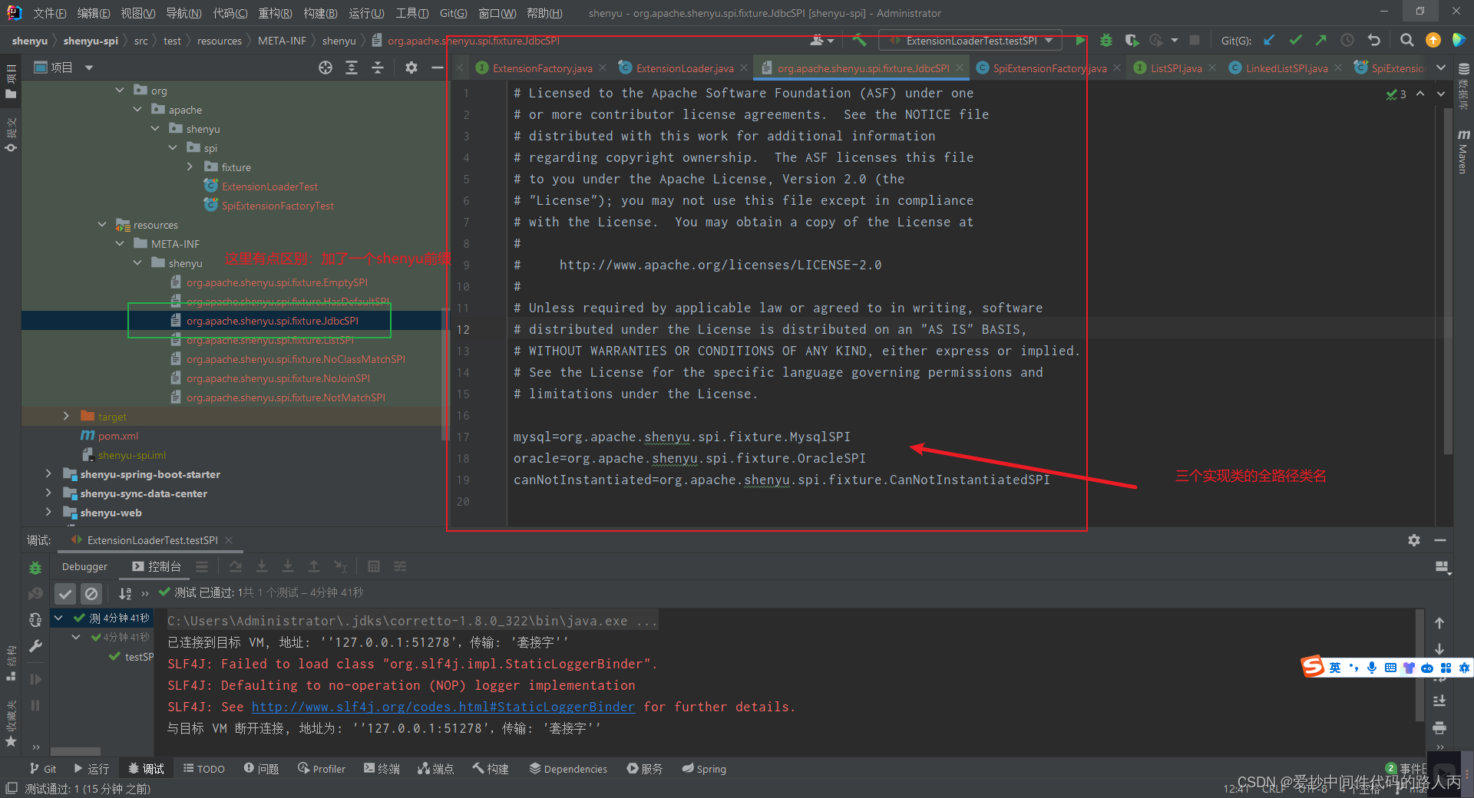The height and width of the screenshot is (798, 1474).
Task: Click the shenyu-spi breadcrumb
Action: coord(91,41)
